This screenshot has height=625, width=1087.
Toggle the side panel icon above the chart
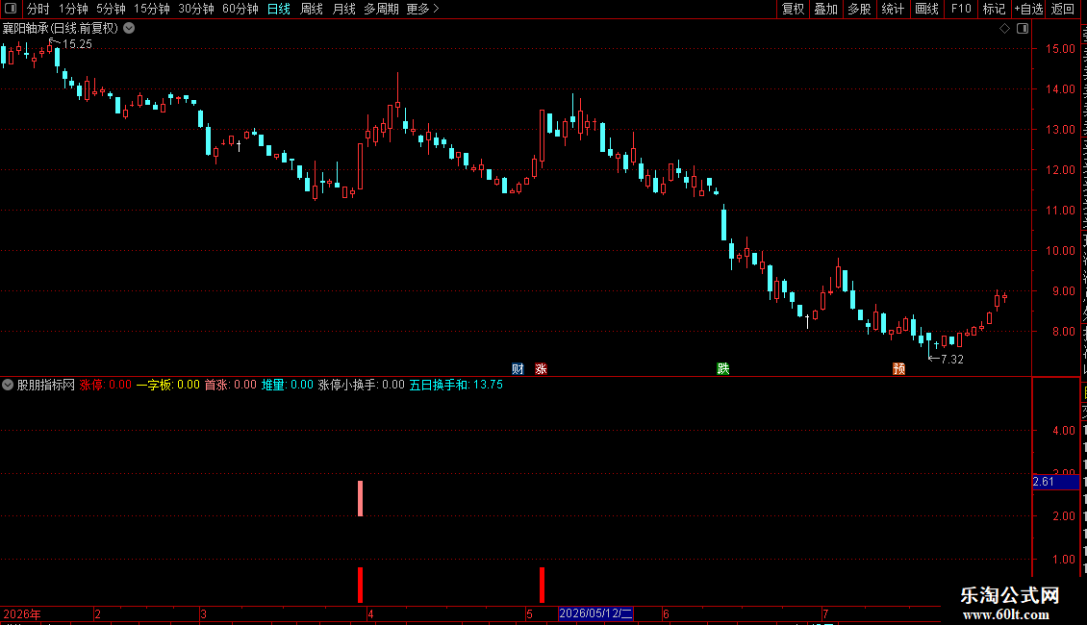(1023, 29)
